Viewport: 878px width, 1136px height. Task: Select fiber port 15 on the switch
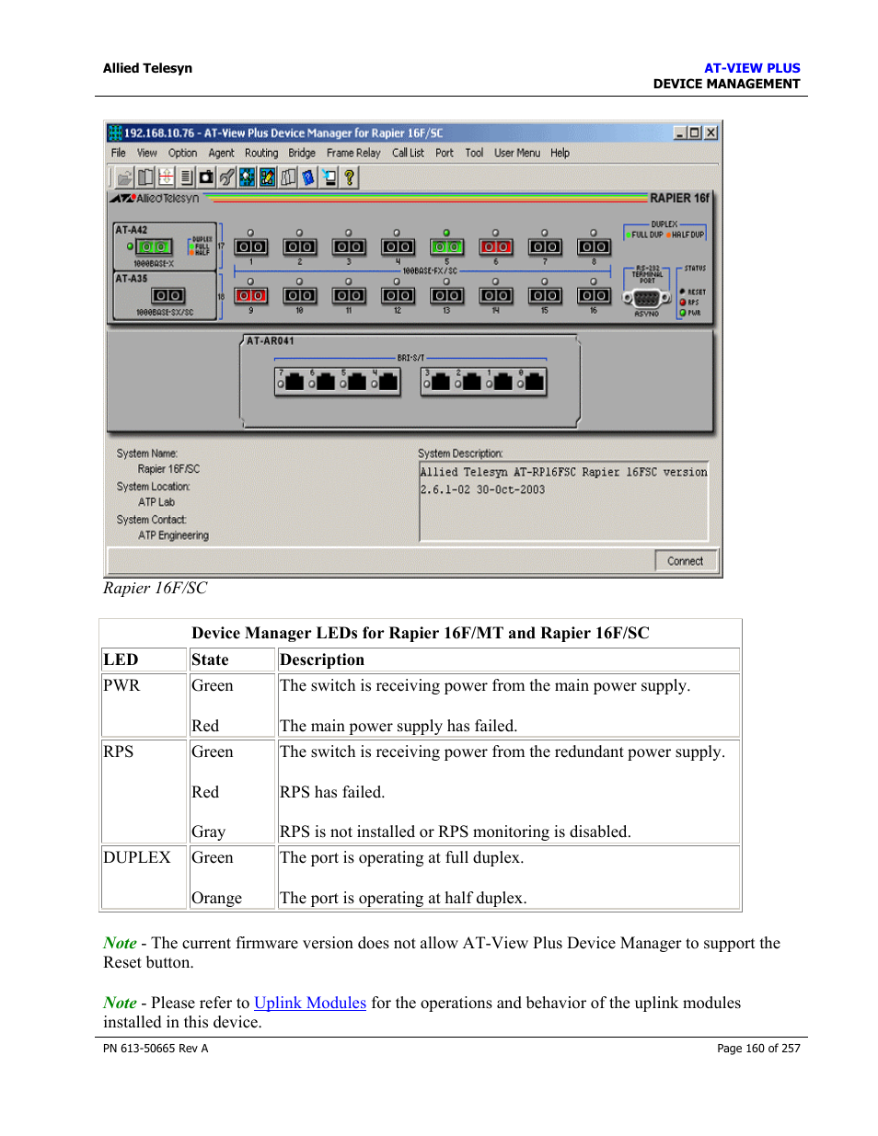tap(545, 295)
